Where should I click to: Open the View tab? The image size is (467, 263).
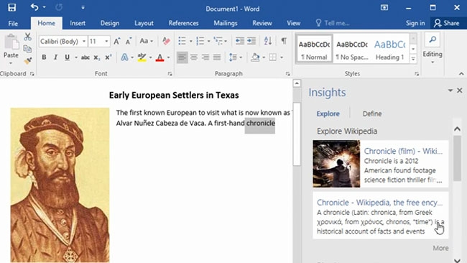293,23
